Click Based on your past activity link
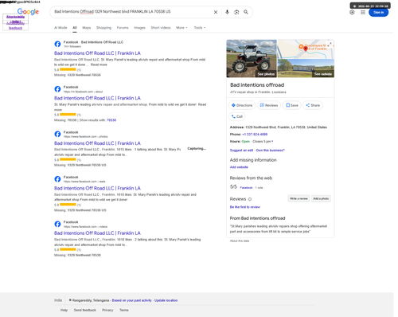Screen dimensions: 398x317 coord(132,300)
